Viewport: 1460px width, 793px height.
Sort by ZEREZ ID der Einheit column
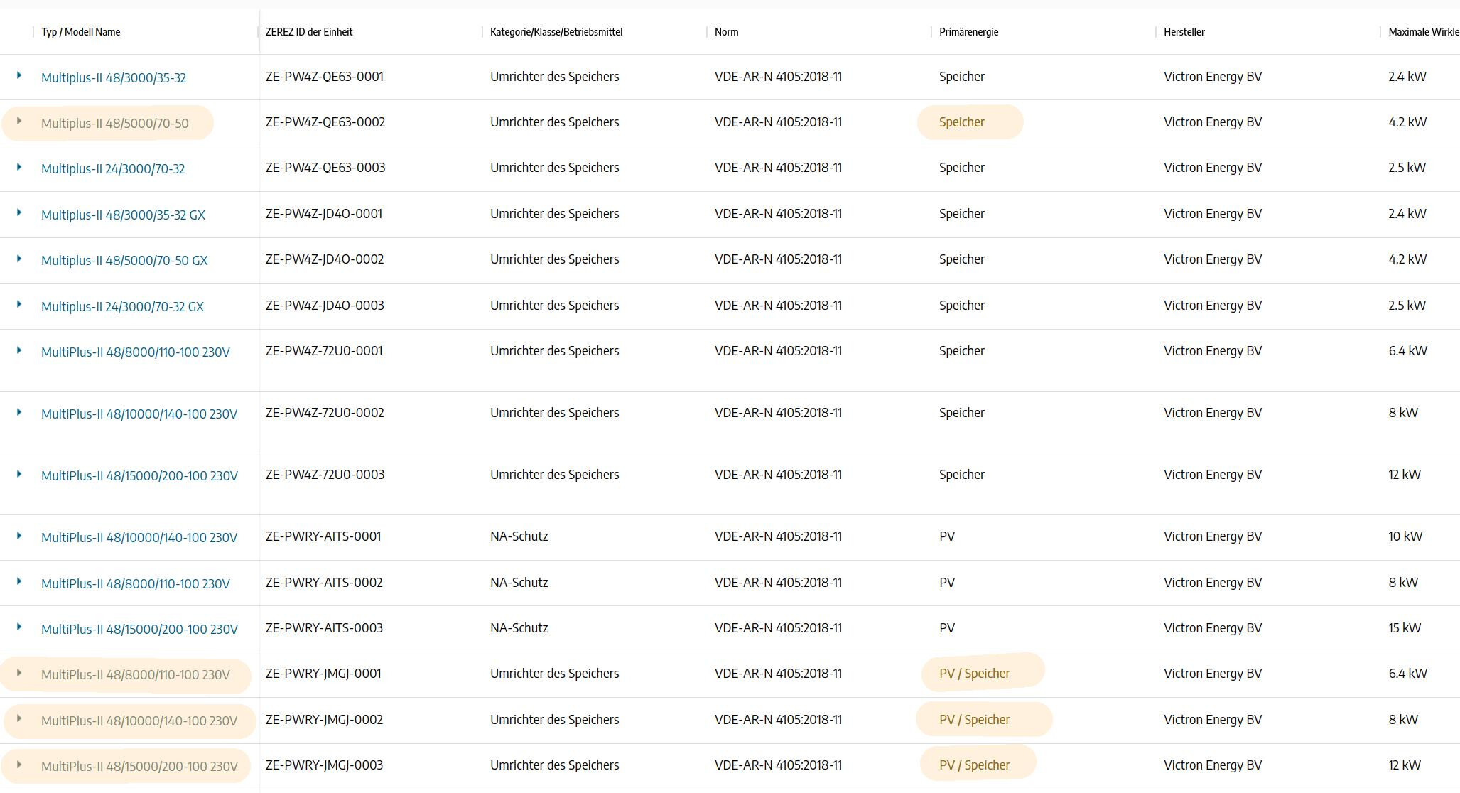(308, 32)
